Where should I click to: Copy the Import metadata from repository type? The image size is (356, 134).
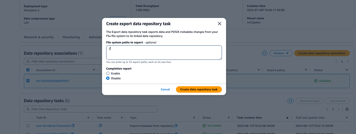pyautogui.click(x=176, y=126)
